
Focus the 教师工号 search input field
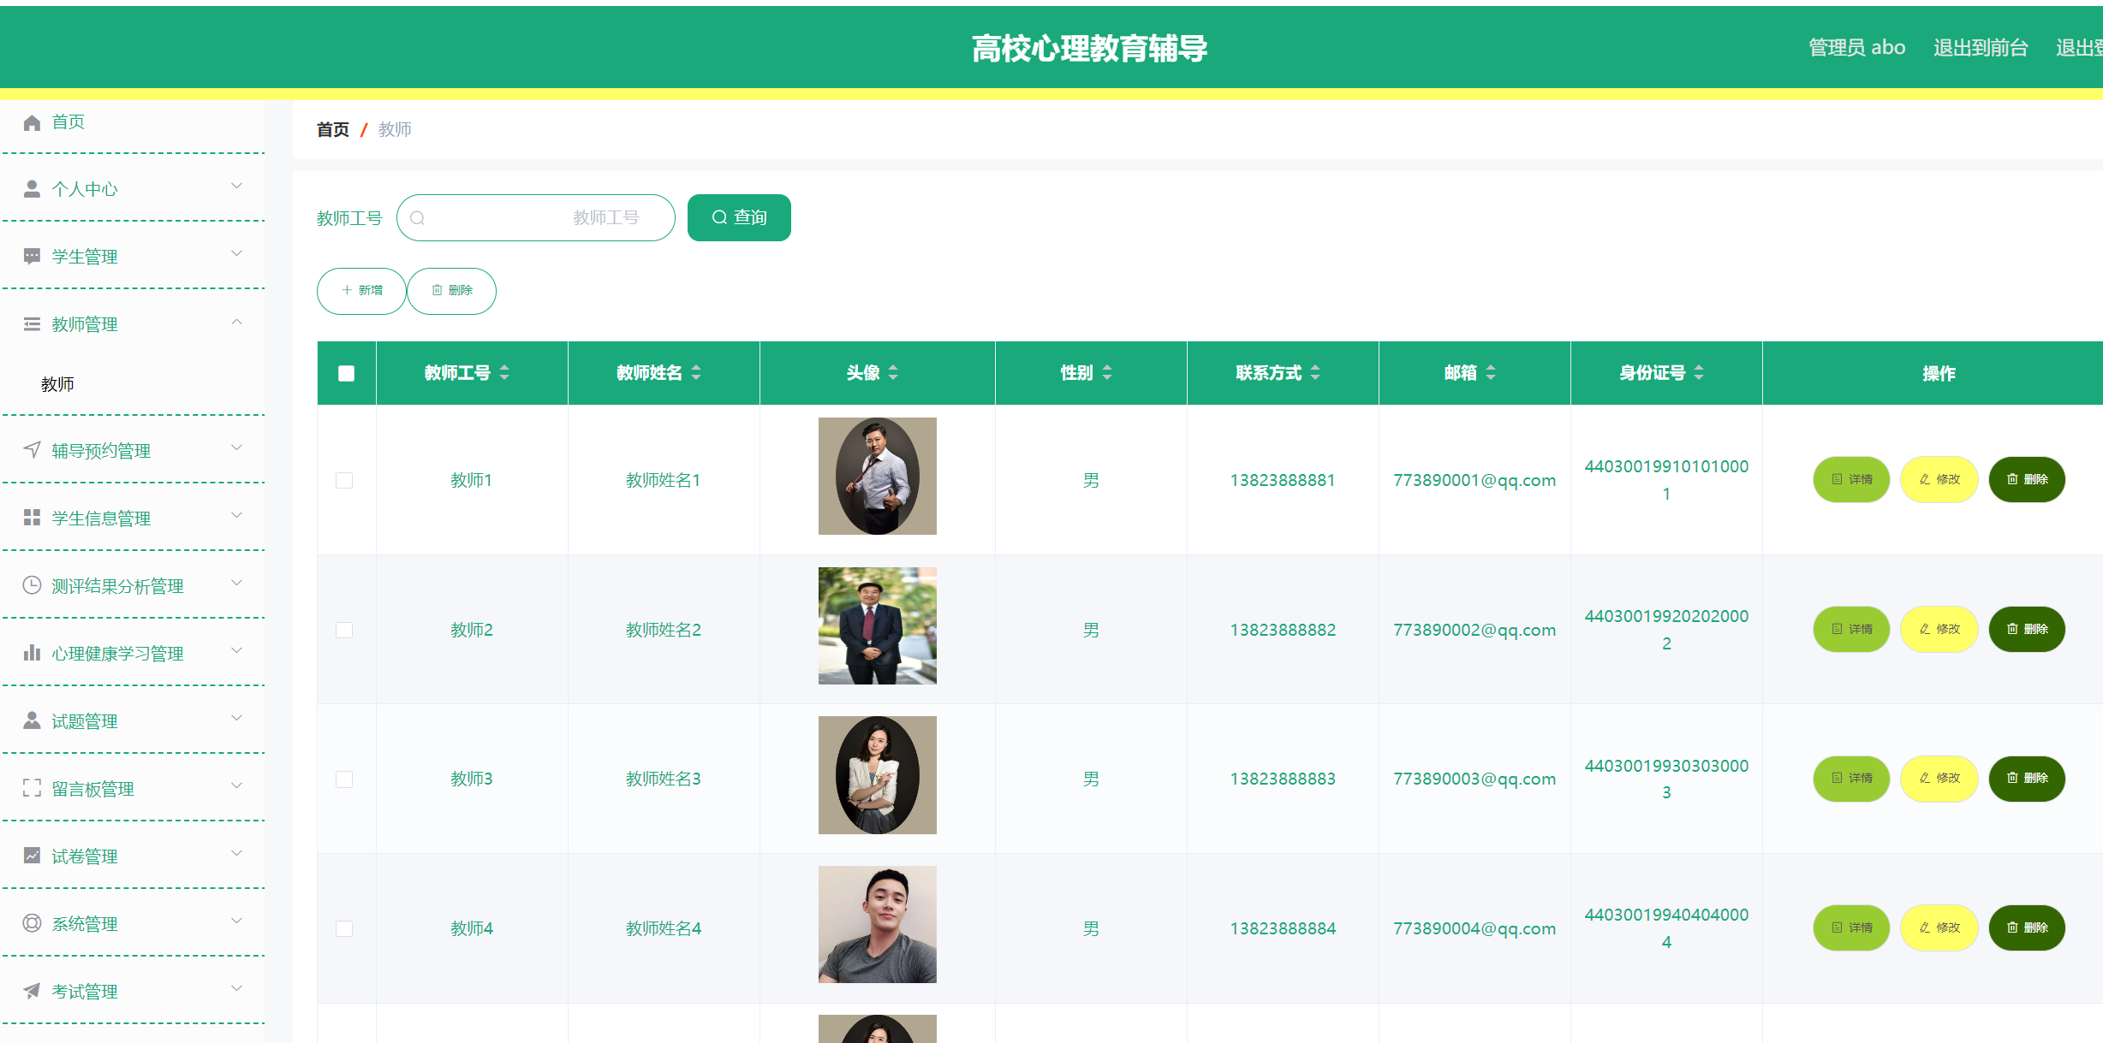coord(536,217)
